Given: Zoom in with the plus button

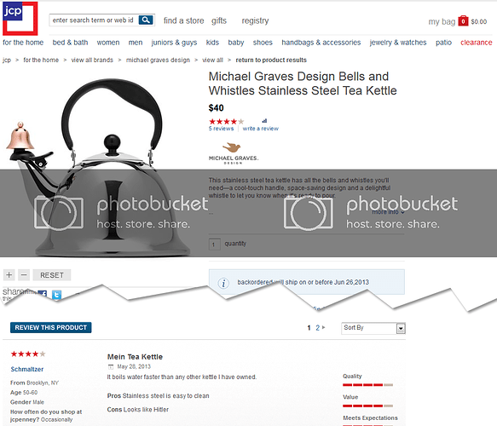Looking at the screenshot, I should 9,275.
